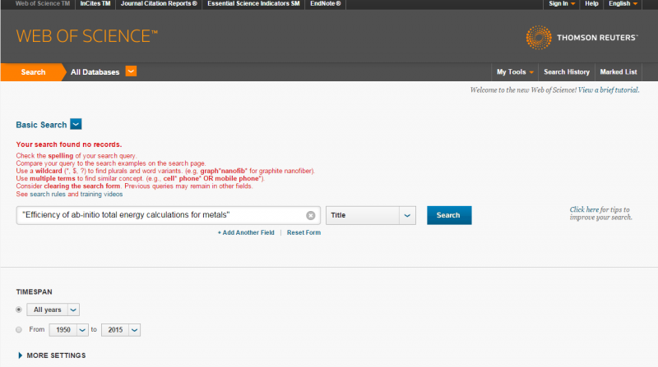Select the Web of Science TM tab
Viewport: 658px width, 367px height.
pyautogui.click(x=43, y=3)
